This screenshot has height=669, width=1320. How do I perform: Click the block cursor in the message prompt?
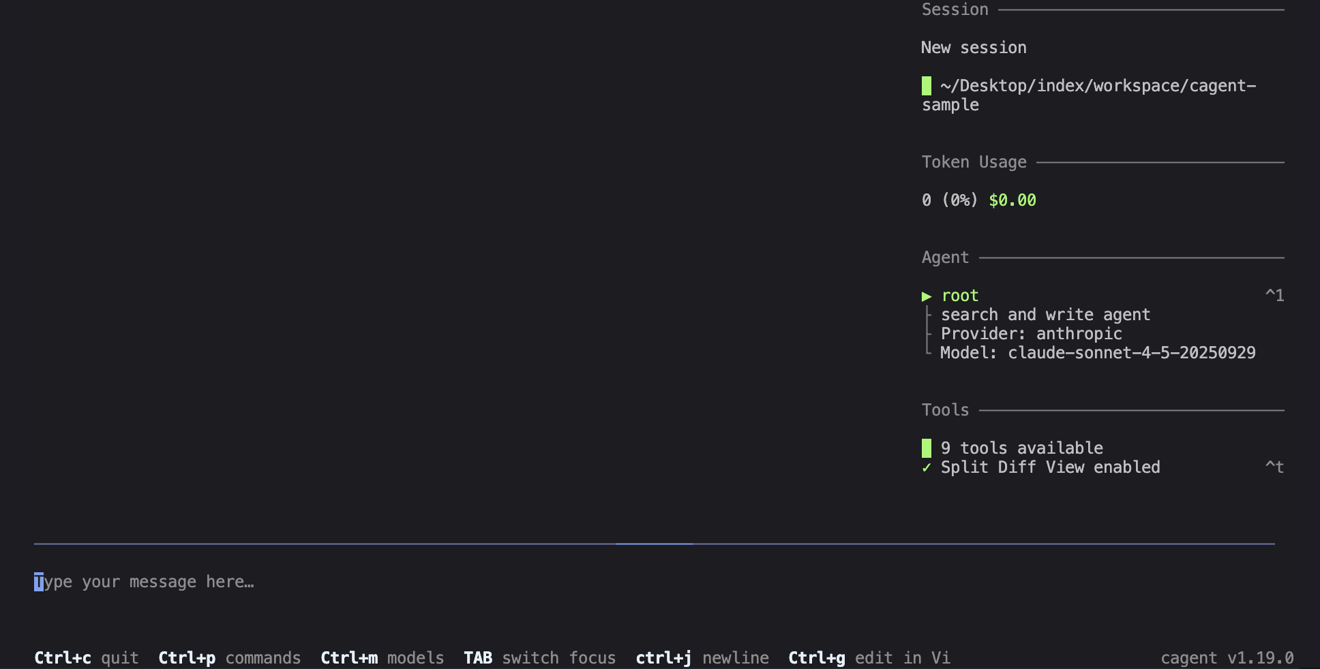pos(39,582)
